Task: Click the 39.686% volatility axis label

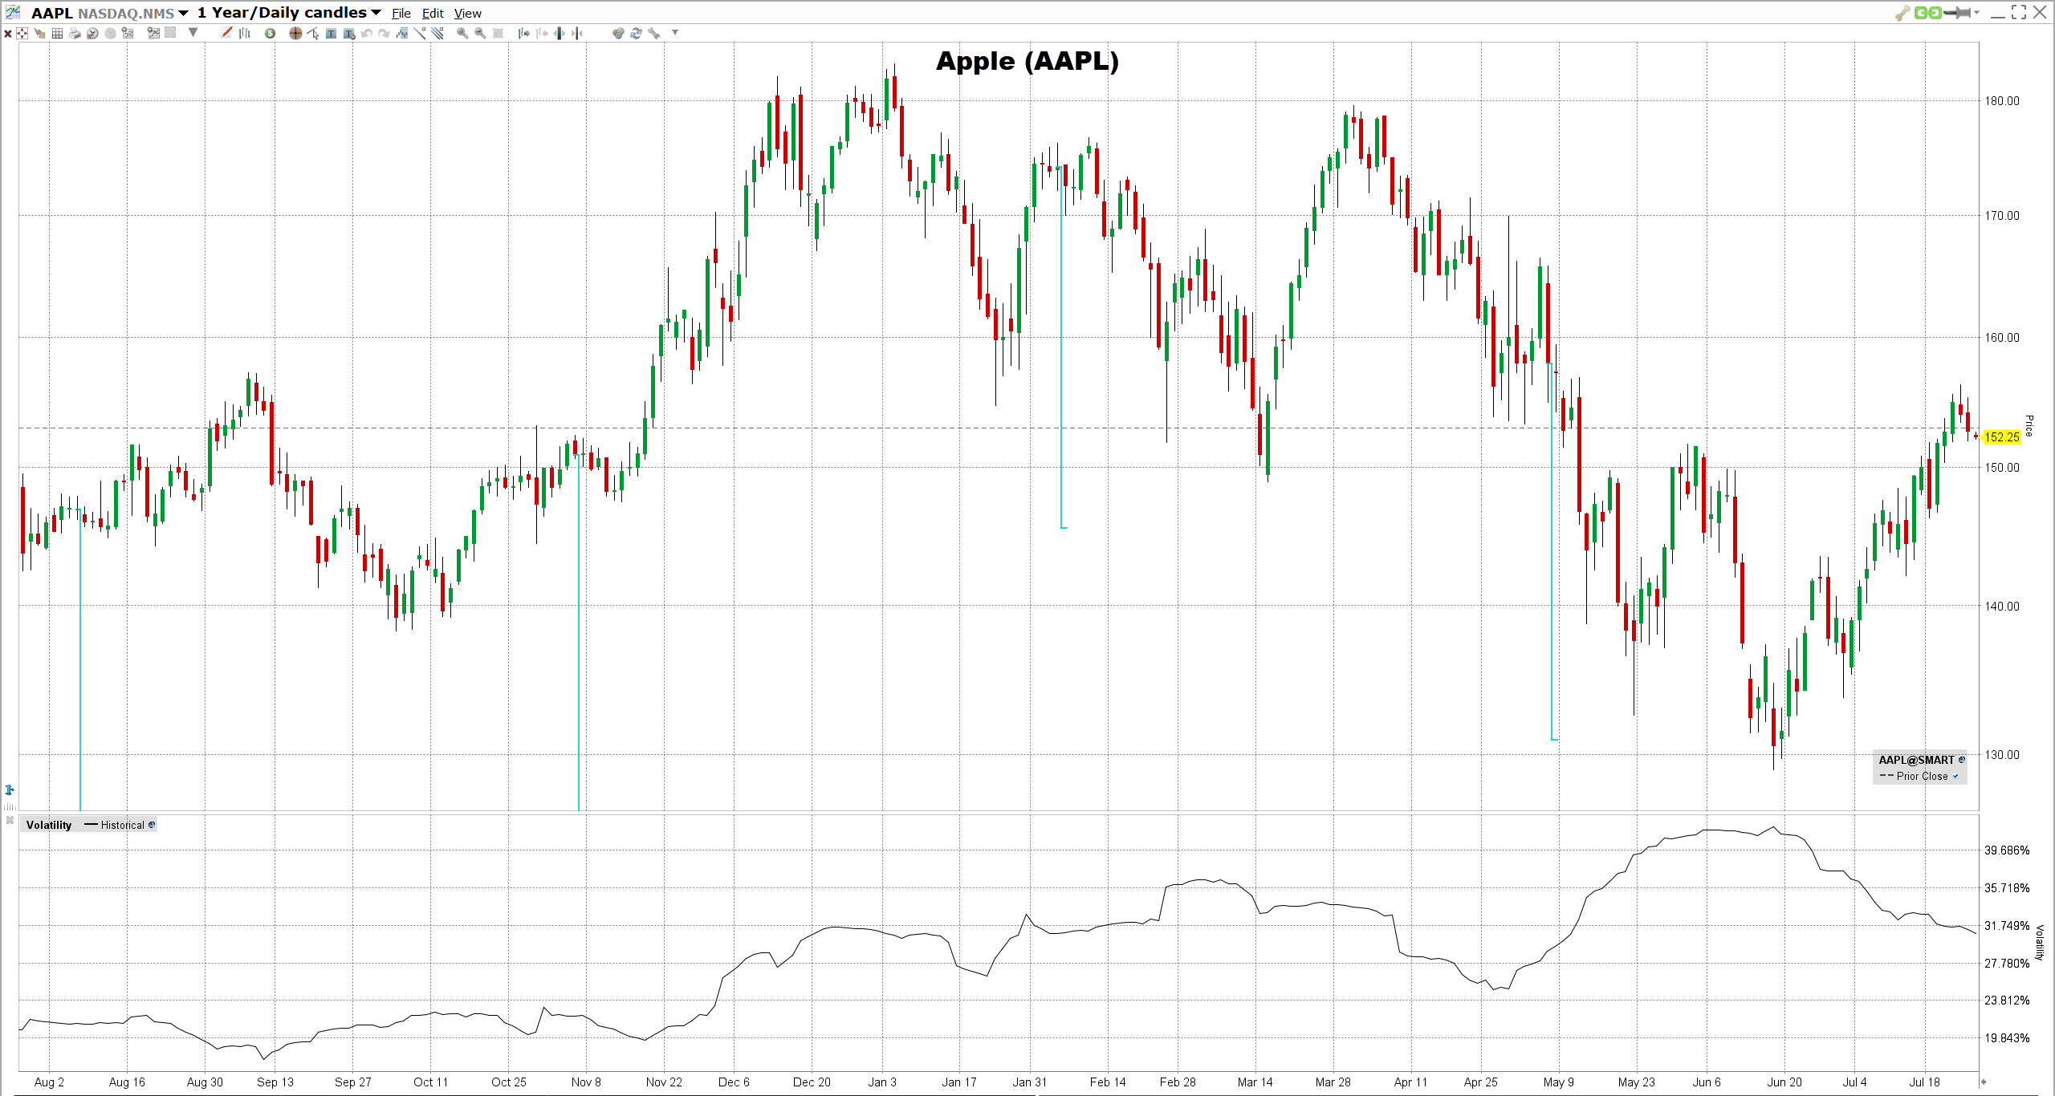Action: tap(2007, 850)
